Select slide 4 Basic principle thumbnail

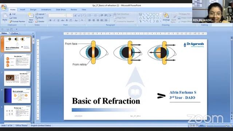(17, 96)
